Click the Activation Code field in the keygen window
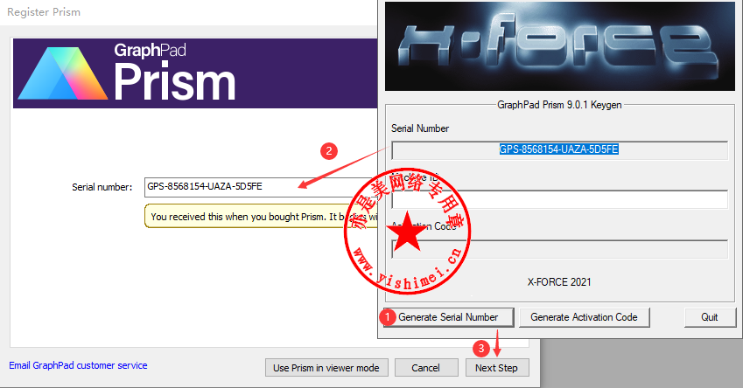The width and height of the screenshot is (743, 388). tap(559, 249)
